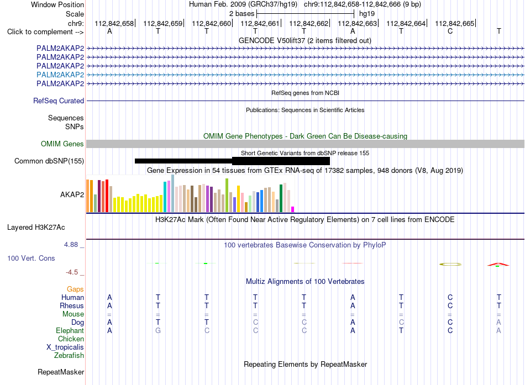Screen dimensions: 525x385
Task: Click the C base in Human alignment row
Action: (x=450, y=297)
